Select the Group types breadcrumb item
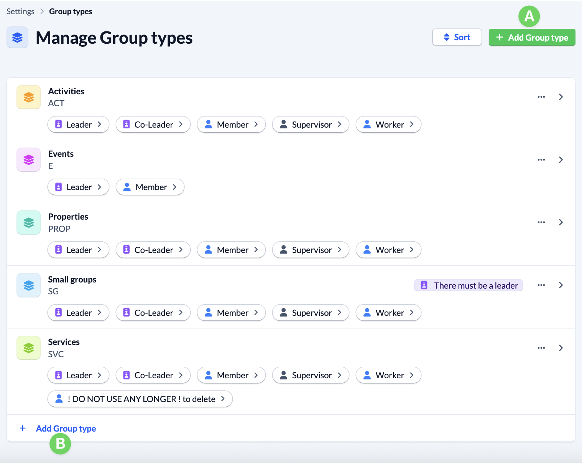The image size is (582, 463). coord(71,11)
